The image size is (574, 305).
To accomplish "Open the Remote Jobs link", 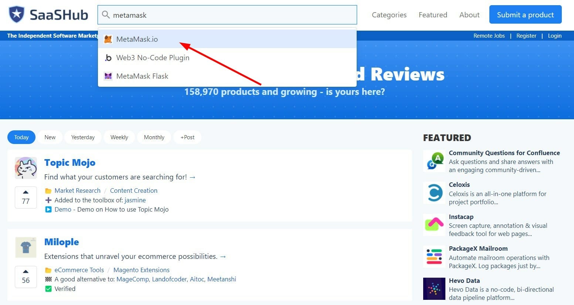I will pyautogui.click(x=489, y=36).
